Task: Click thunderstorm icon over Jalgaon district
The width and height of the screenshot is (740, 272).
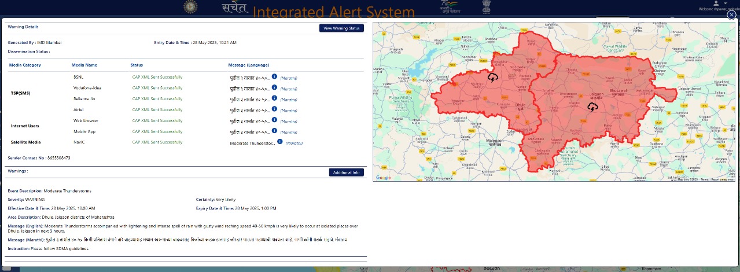Action: (x=593, y=107)
